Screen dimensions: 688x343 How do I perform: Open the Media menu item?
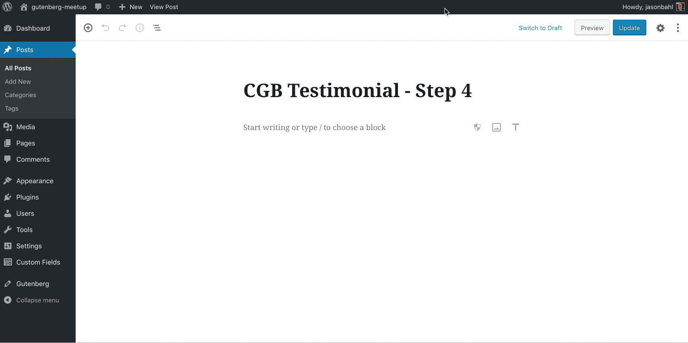coord(25,127)
